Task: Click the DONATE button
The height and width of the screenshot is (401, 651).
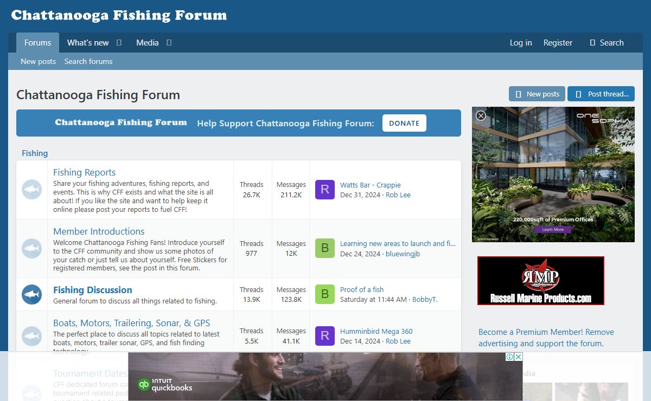Action: click(404, 123)
